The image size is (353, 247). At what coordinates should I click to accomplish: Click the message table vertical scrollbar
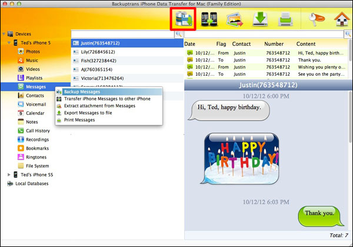351,50
